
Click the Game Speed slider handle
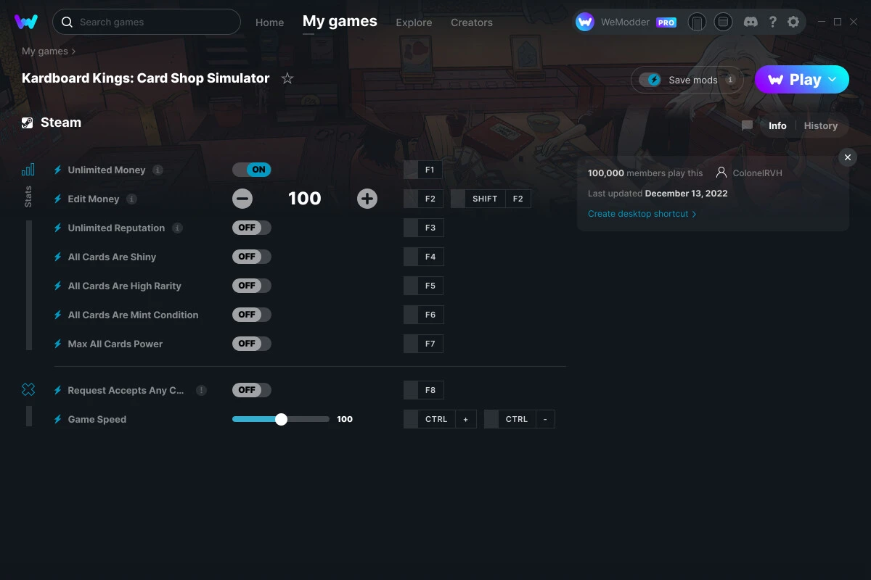click(x=281, y=419)
